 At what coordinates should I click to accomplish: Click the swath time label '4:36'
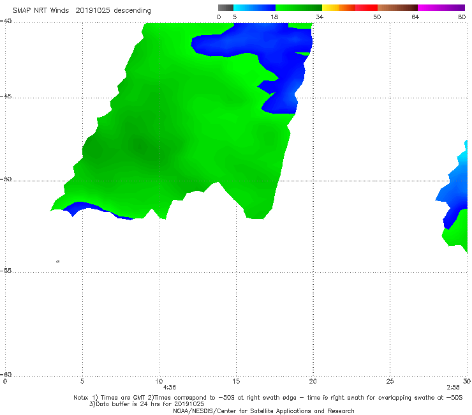169,388
